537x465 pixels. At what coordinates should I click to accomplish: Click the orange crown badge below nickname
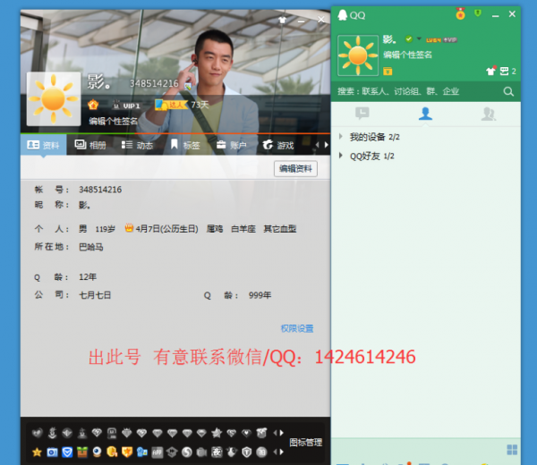tap(93, 105)
